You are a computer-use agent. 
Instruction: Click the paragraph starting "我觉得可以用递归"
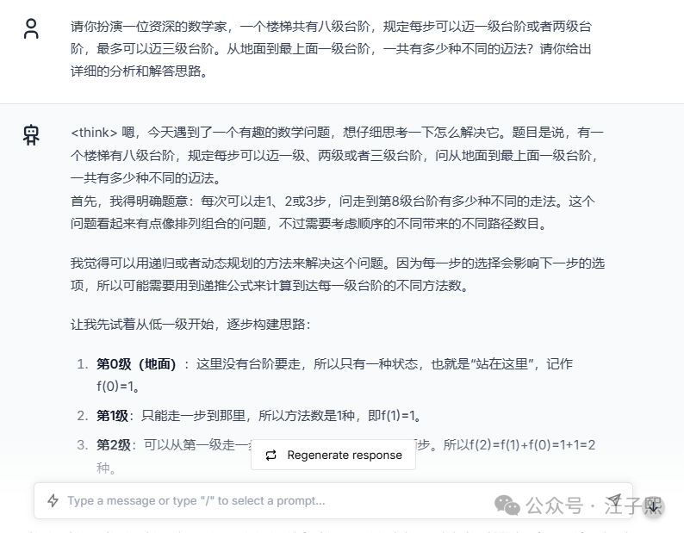(338, 275)
